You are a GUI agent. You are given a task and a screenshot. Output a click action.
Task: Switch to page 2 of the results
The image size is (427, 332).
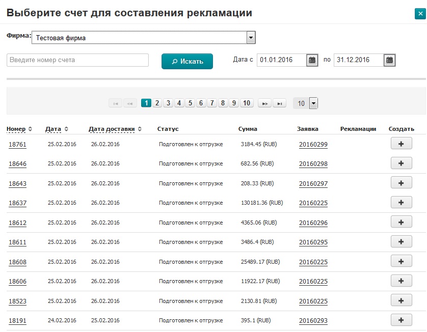(x=157, y=103)
